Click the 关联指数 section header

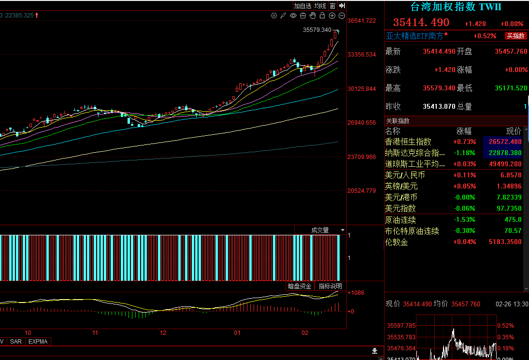[398, 121]
